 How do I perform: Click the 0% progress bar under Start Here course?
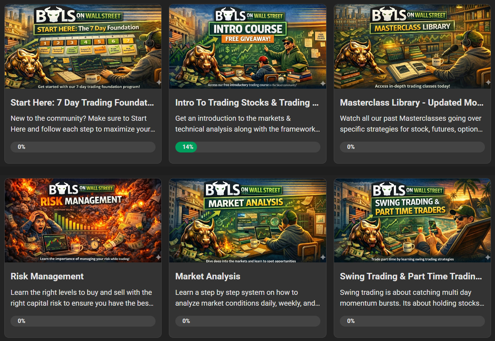click(x=83, y=147)
